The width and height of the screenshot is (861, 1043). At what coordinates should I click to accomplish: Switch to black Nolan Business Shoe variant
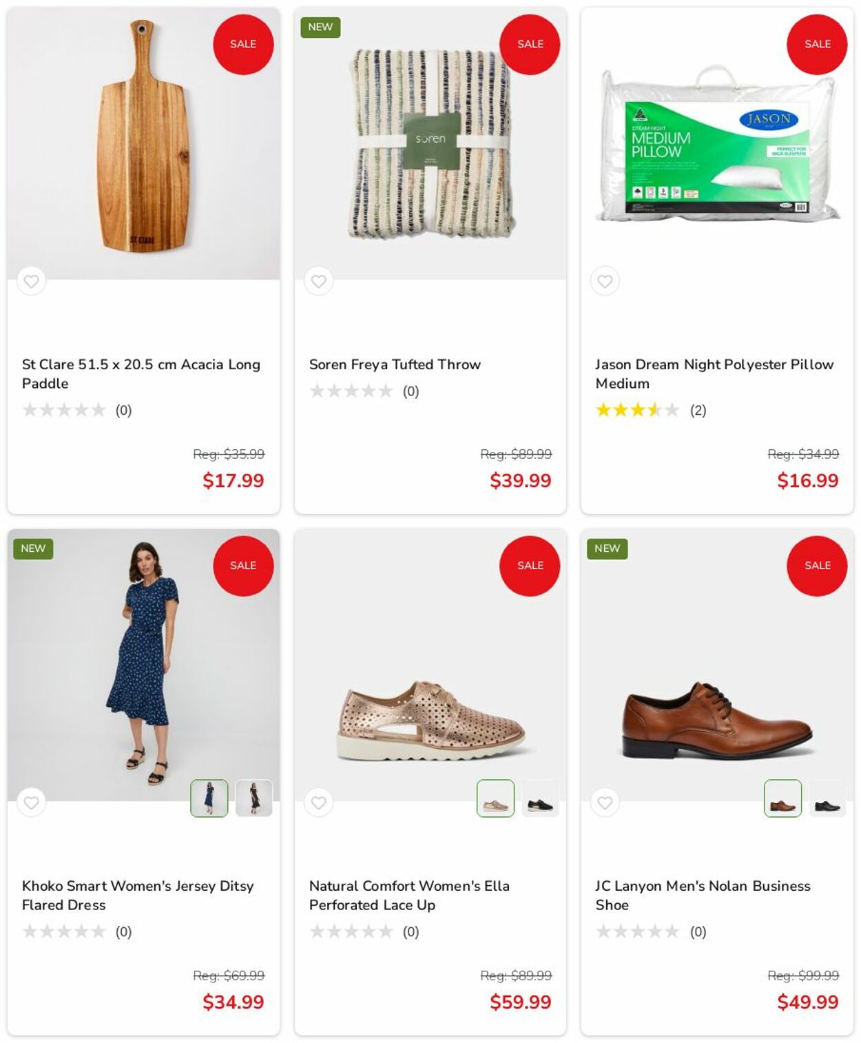point(827,798)
